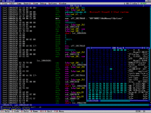Viewport: 151px width, 113px height.
Task: Click C Code shortcut in the status line
Action: pyautogui.click(x=15, y=111)
